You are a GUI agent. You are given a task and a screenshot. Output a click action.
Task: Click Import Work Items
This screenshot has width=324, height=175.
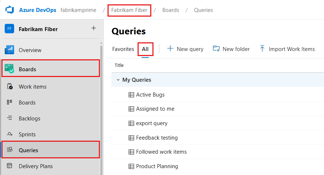(x=287, y=49)
